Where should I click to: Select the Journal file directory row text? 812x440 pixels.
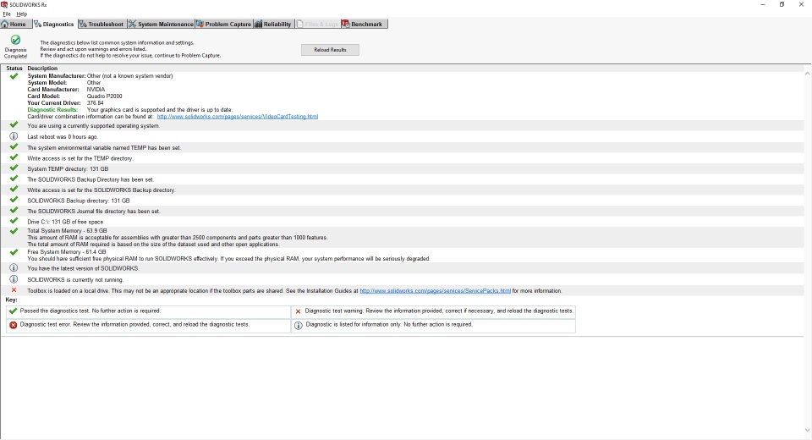[x=93, y=212]
